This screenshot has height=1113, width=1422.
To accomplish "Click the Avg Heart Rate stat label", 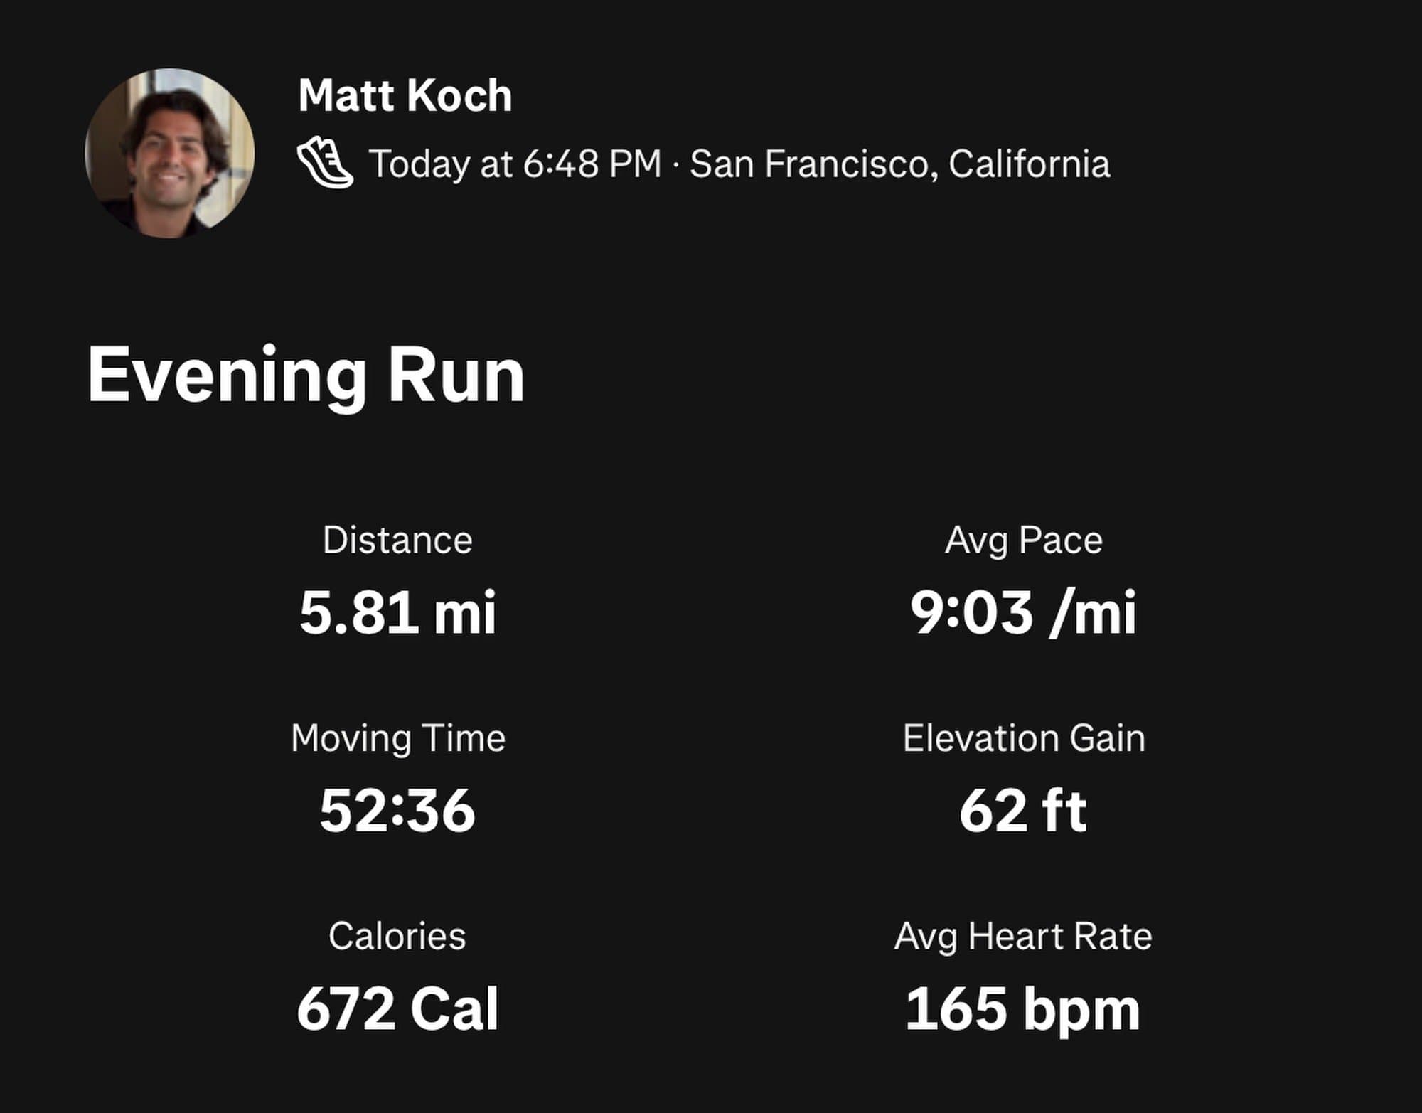I will click(x=1023, y=936).
